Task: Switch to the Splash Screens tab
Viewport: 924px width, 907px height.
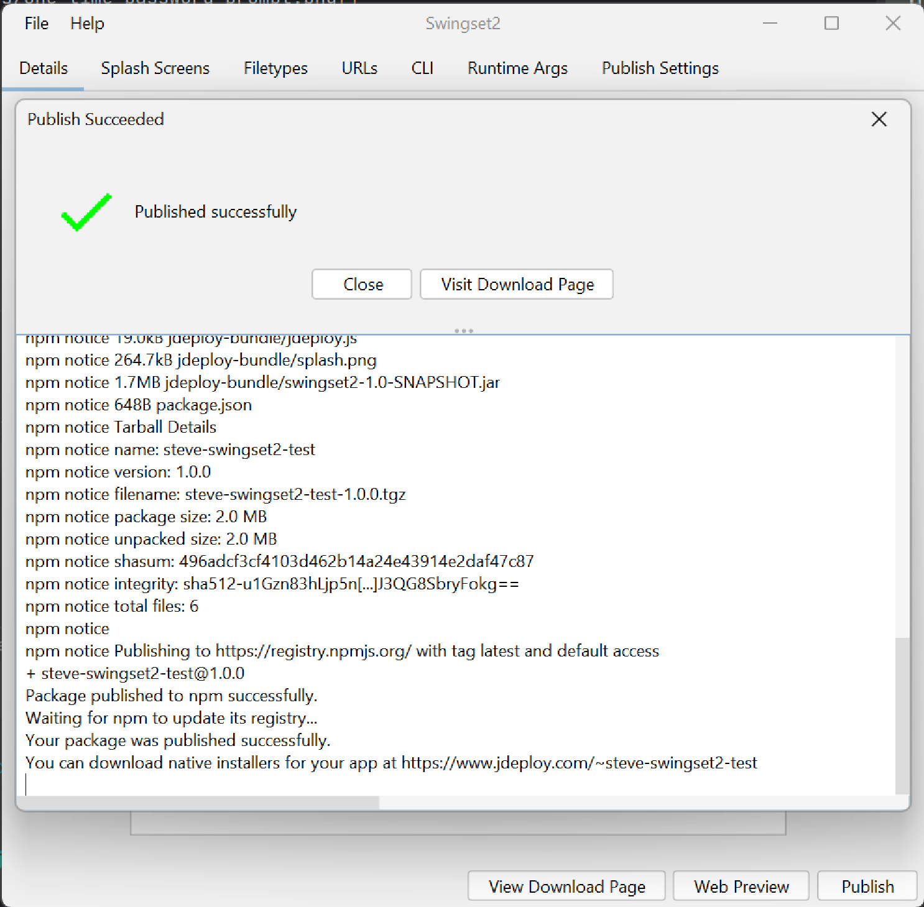Action: [155, 68]
